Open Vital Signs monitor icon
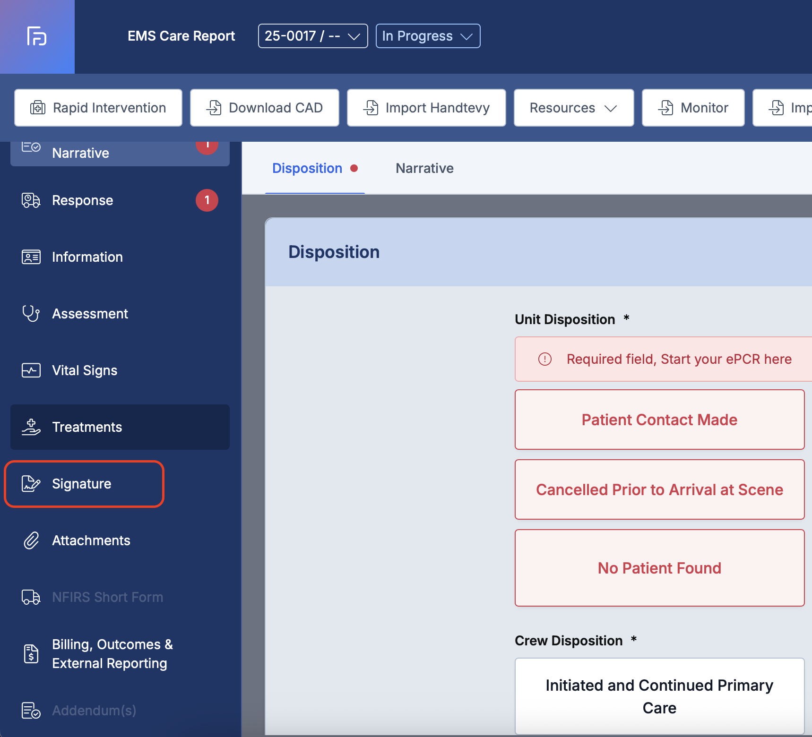The width and height of the screenshot is (812, 737). click(31, 370)
